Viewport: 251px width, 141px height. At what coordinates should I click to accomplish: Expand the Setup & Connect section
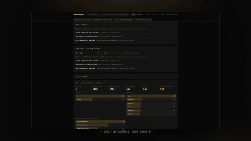coord(125,76)
